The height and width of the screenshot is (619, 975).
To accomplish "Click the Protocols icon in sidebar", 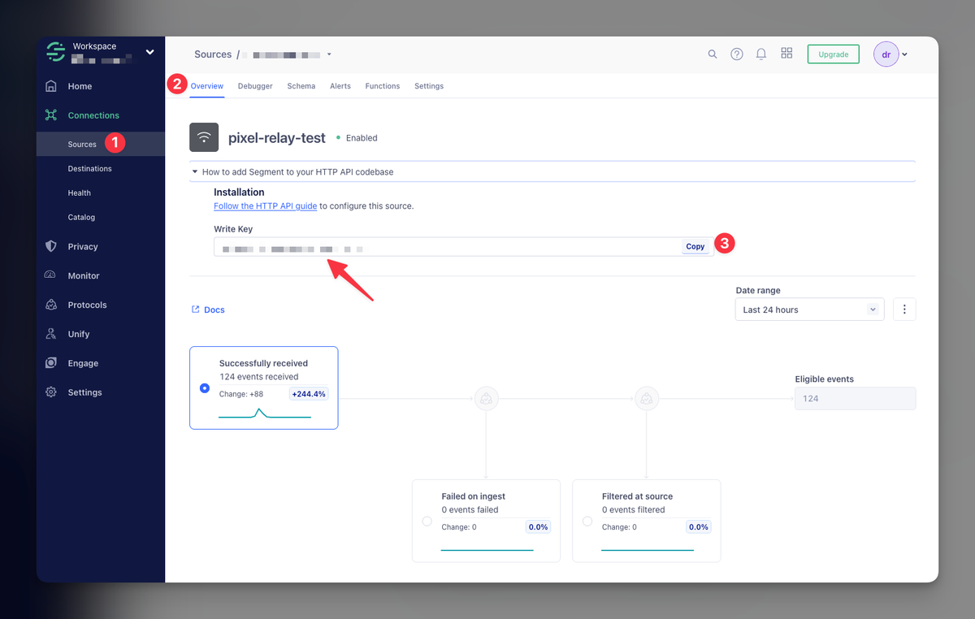I will point(51,305).
